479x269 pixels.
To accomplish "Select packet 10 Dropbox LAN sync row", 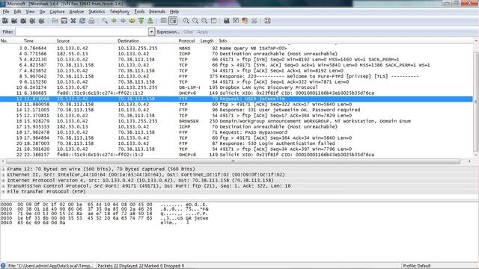I will point(237,87).
